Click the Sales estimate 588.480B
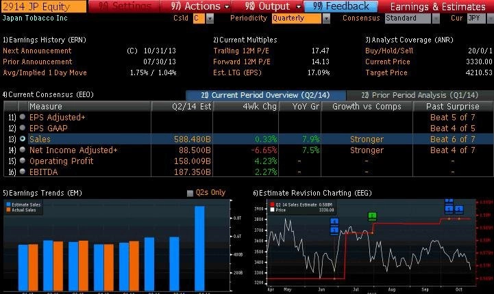 [x=192, y=139]
